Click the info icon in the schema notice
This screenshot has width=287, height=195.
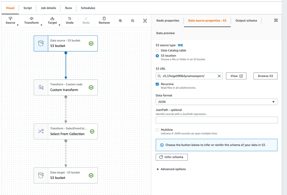[x=162, y=145]
